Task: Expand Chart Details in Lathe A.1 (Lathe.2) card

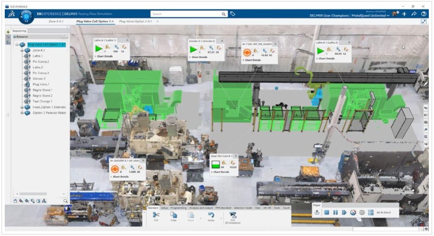Action: click(326, 59)
